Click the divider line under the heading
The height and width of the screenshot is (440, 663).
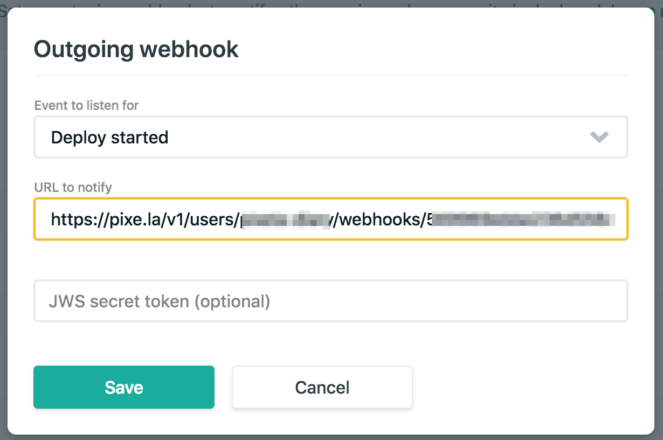[330, 74]
